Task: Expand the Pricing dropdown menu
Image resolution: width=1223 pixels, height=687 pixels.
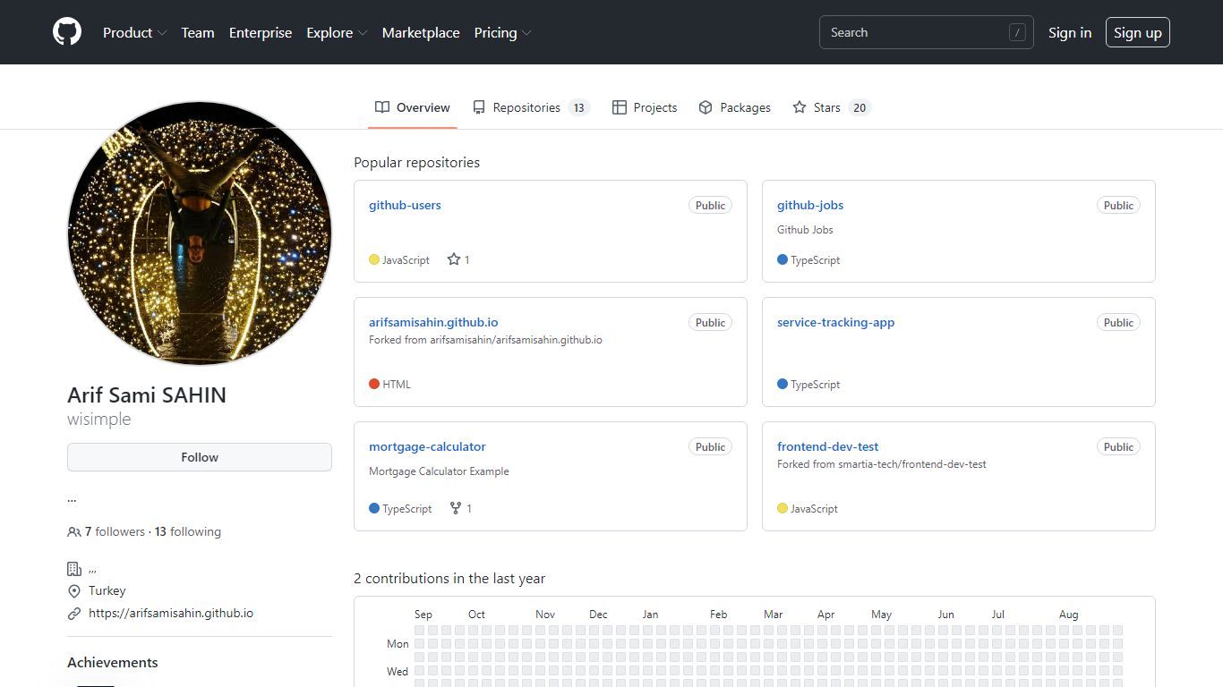Action: tap(502, 32)
